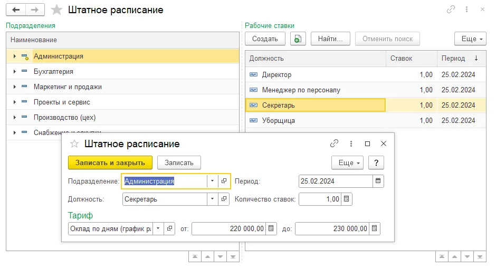The height and width of the screenshot is (268, 496).
Task: Click Период date input field
Action: [x=335, y=181]
